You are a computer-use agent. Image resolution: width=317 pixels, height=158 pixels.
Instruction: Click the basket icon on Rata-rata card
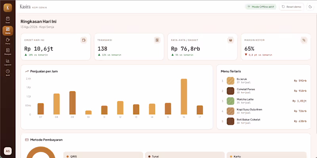point(230,40)
